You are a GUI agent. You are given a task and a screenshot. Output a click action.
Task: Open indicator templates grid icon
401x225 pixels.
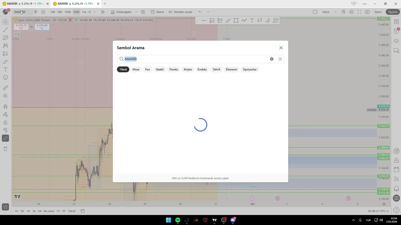[x=143, y=12]
